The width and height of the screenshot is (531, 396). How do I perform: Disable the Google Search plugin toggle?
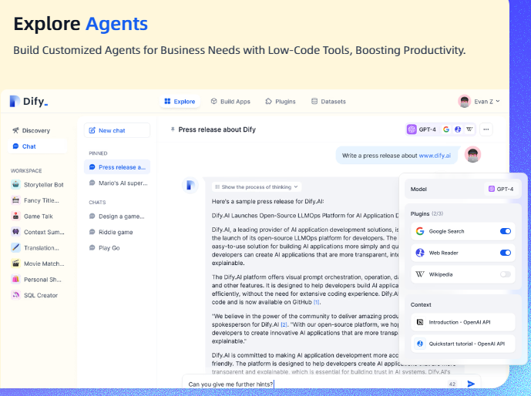click(x=506, y=231)
